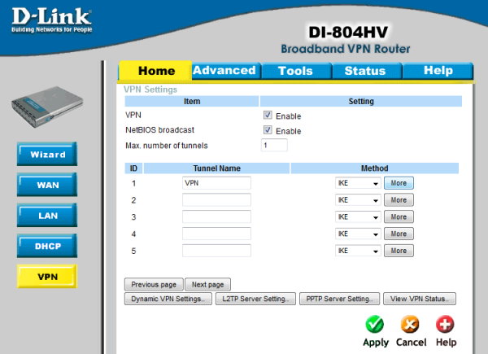Select the VPN sidebar button
The width and height of the screenshot is (488, 354).
click(47, 277)
